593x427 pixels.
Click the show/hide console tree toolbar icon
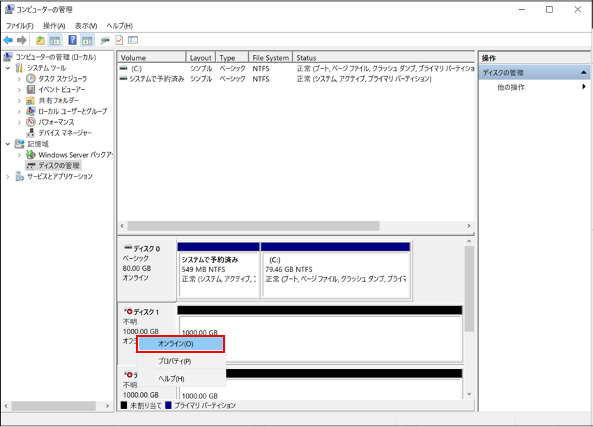pyautogui.click(x=55, y=40)
